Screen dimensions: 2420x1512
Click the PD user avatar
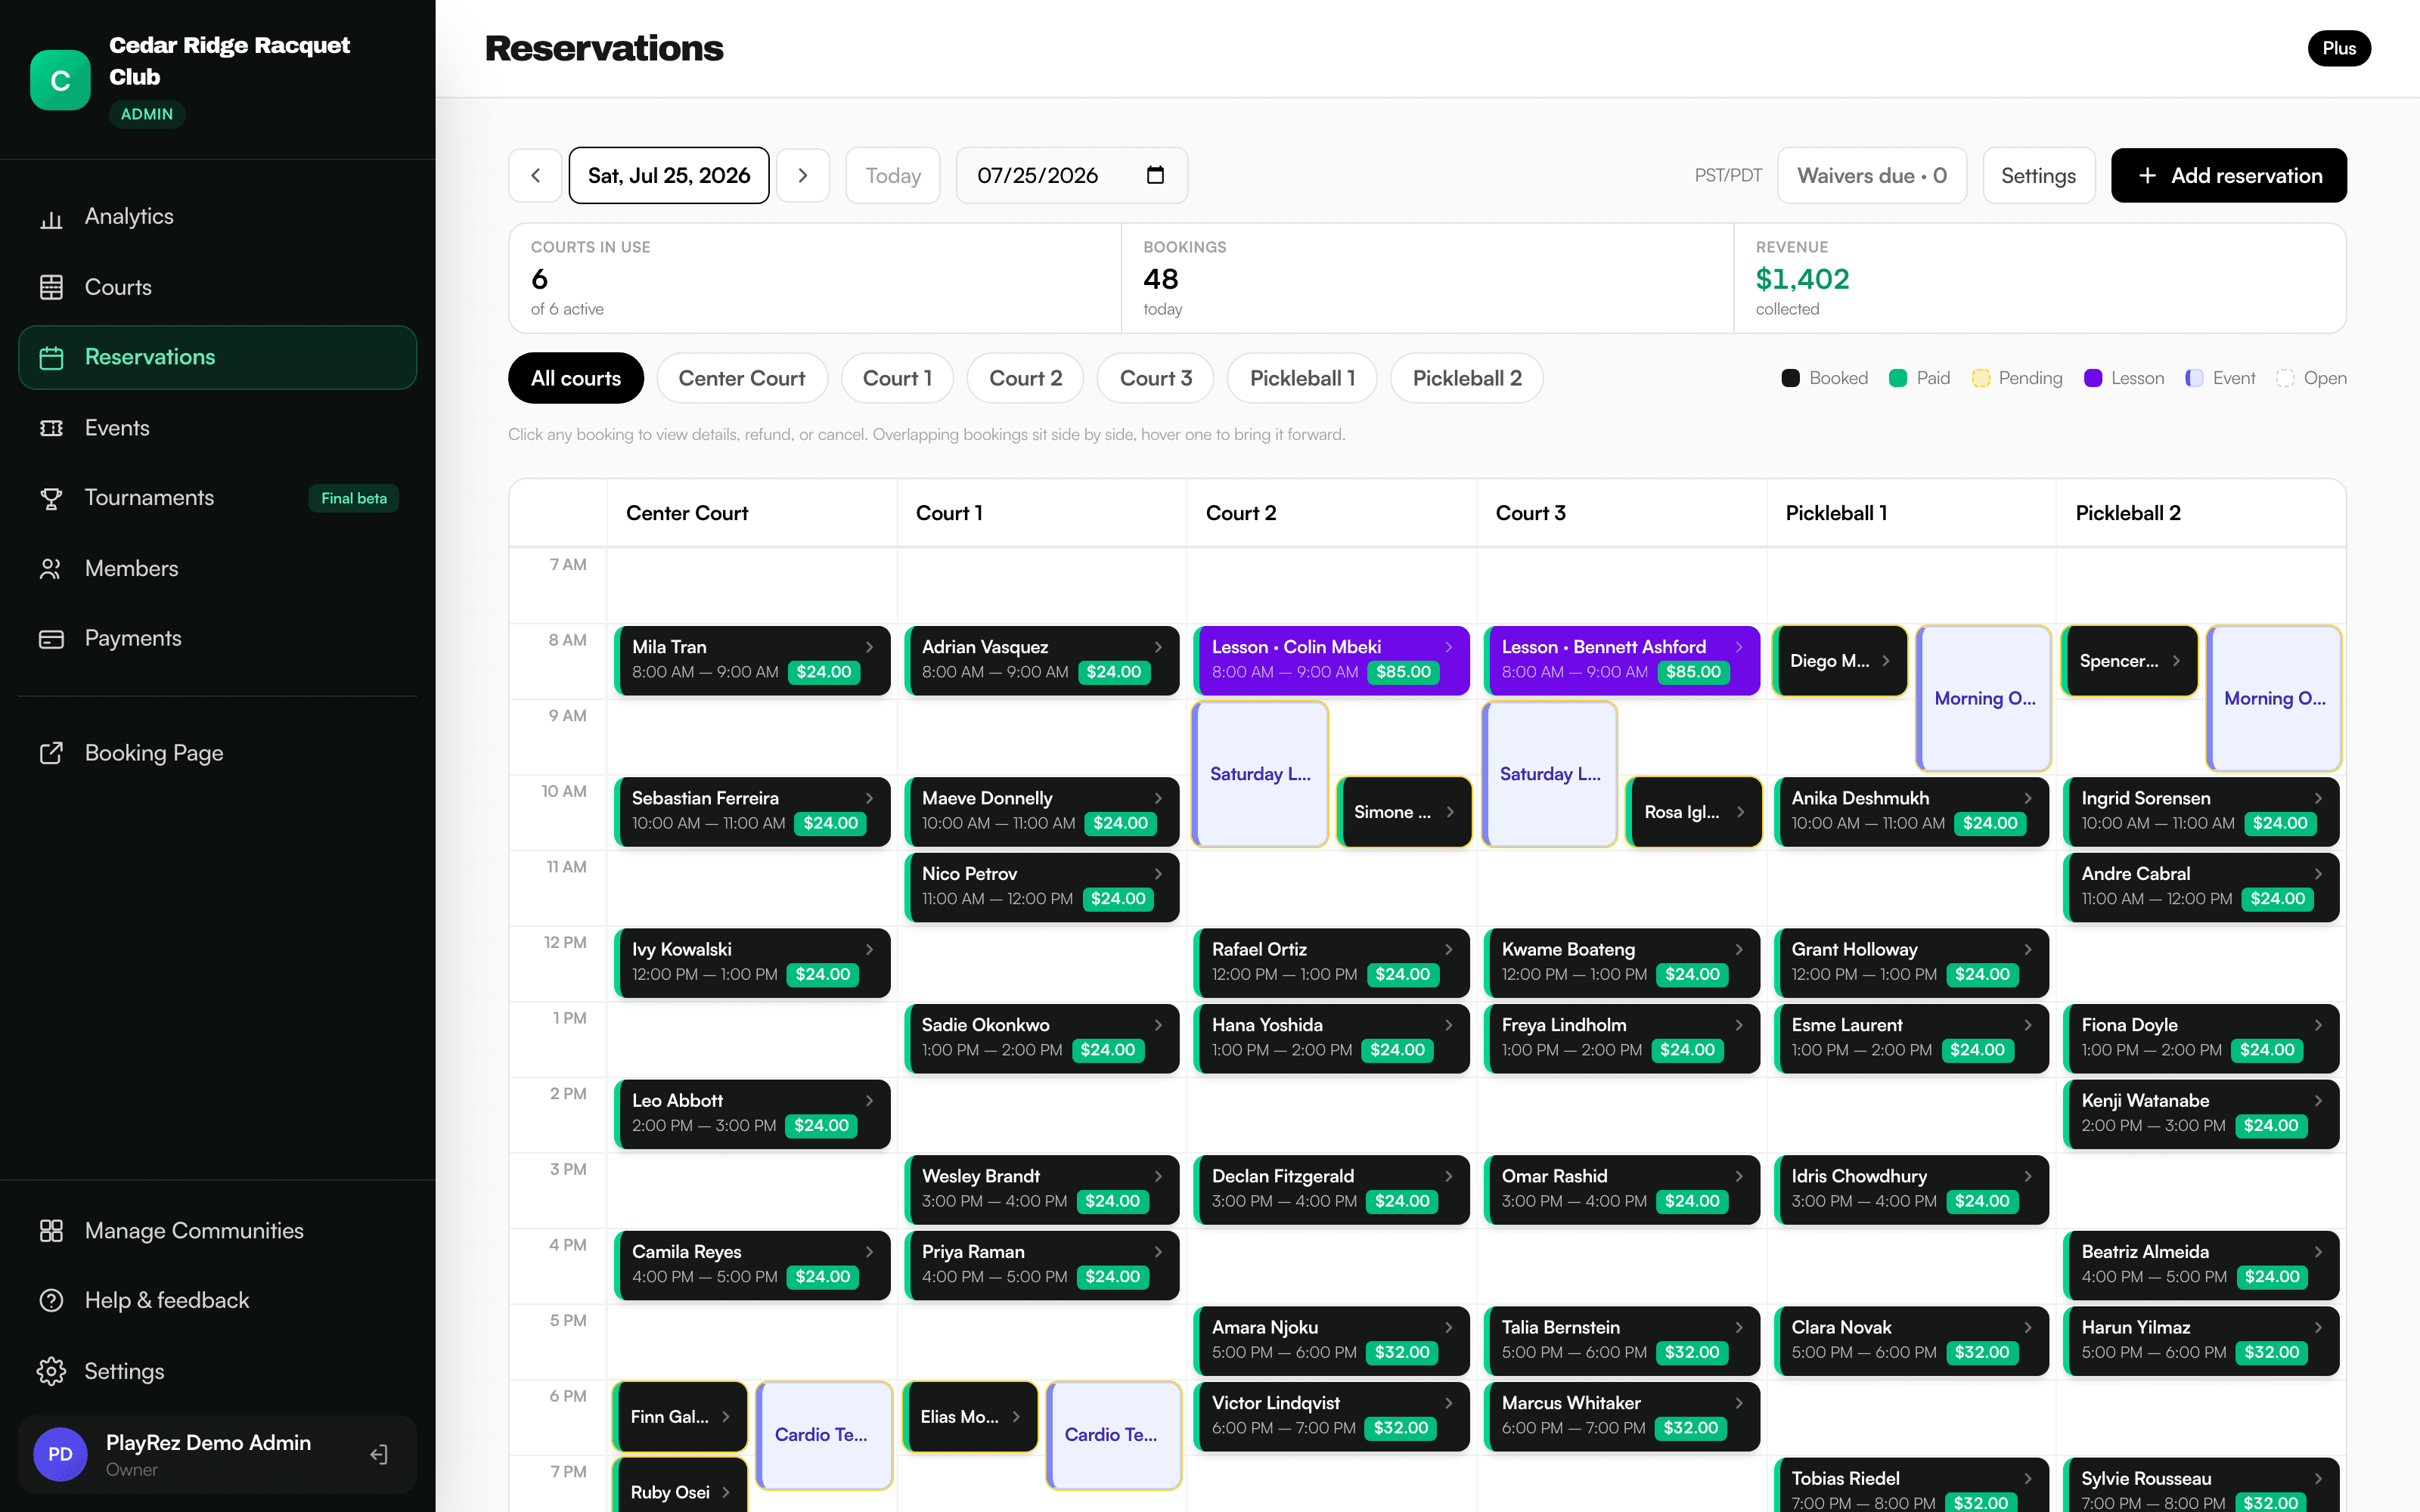point(60,1454)
